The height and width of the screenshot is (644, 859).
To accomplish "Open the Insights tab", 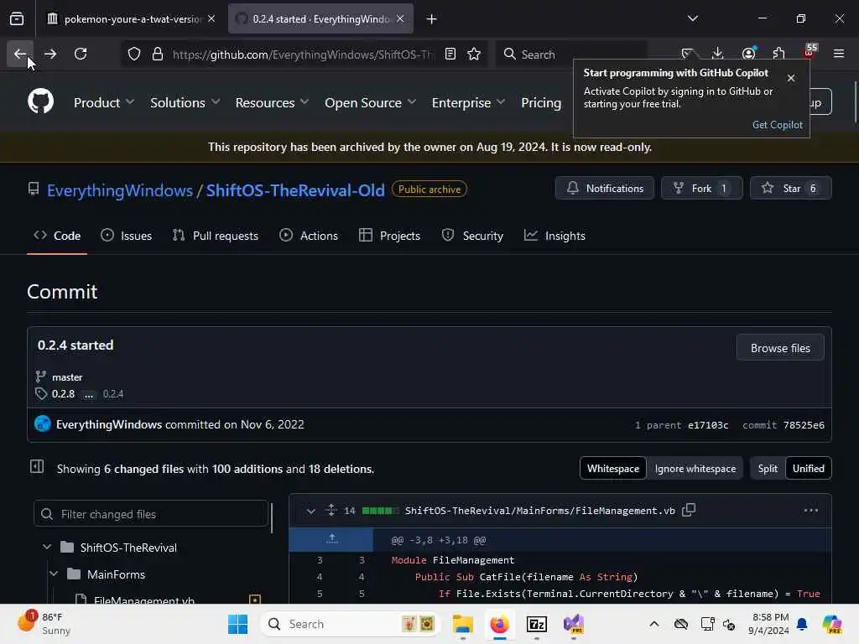I will (554, 236).
